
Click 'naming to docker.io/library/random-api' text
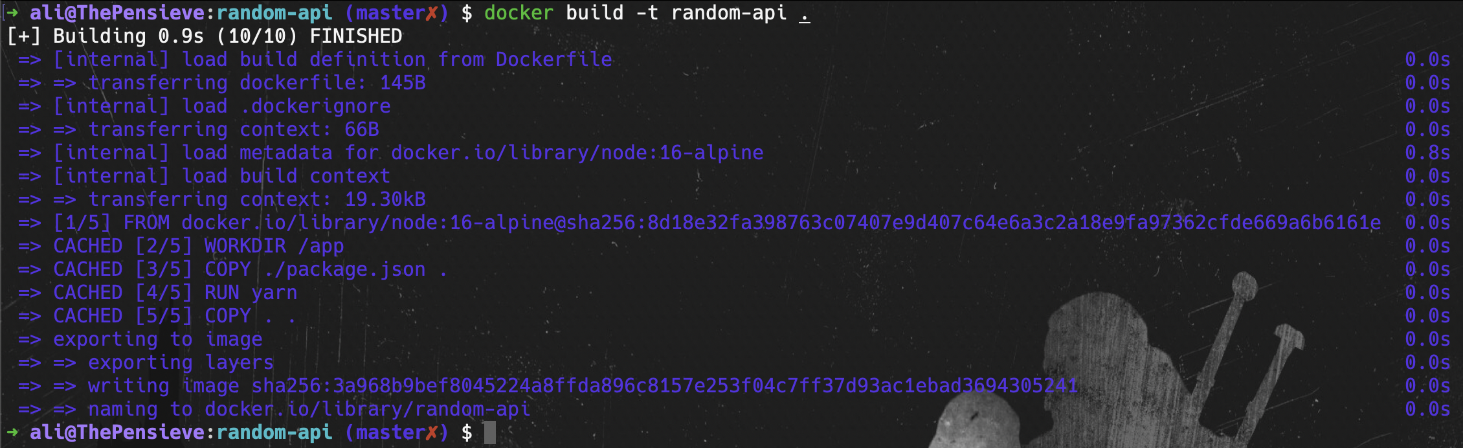[309, 409]
